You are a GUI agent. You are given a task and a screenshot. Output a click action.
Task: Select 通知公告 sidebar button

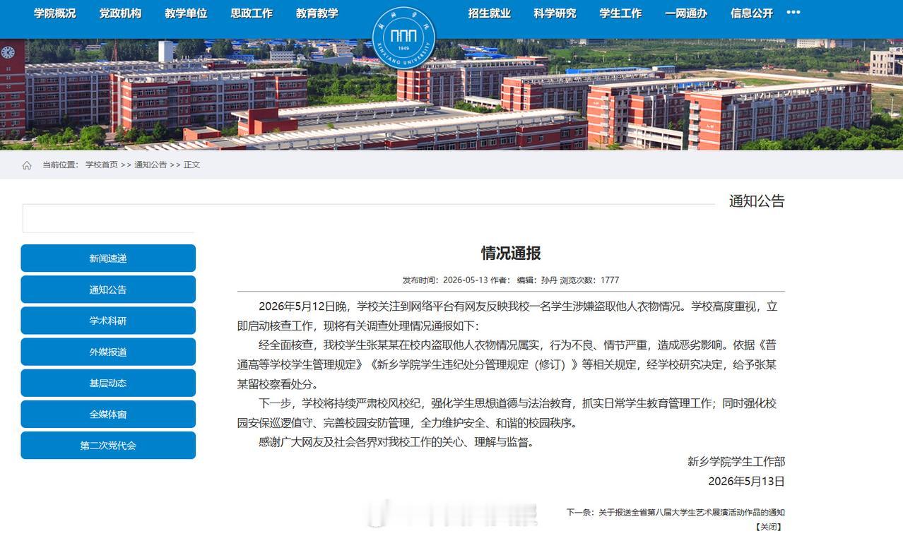click(x=108, y=290)
